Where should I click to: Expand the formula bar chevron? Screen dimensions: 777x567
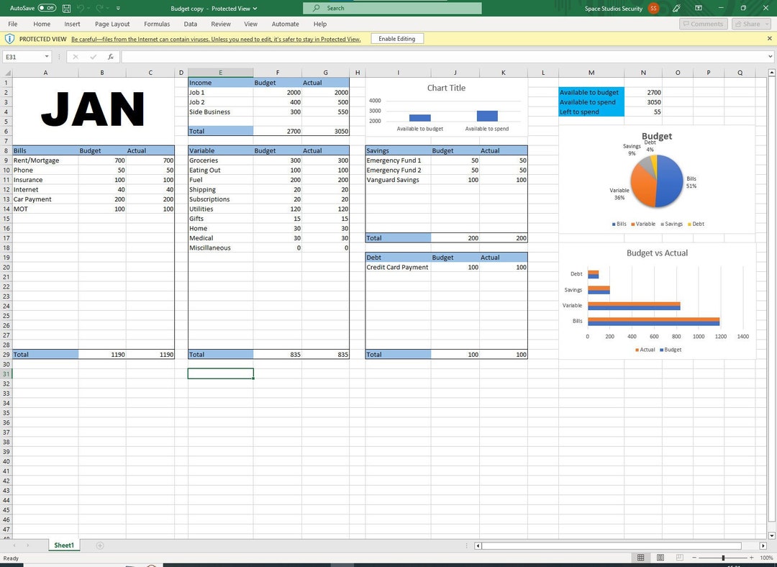click(770, 57)
